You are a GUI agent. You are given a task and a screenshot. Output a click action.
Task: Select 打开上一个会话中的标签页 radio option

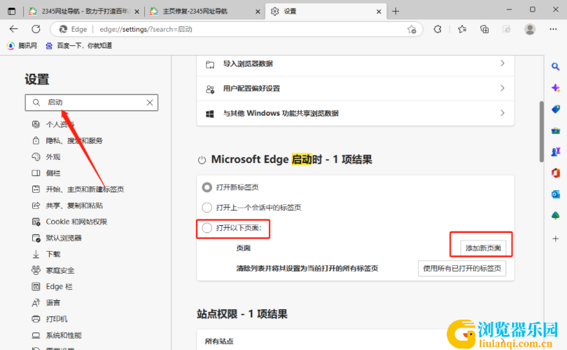click(x=207, y=208)
